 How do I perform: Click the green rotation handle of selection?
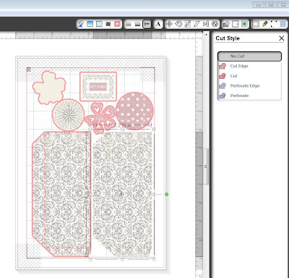pyautogui.click(x=166, y=194)
